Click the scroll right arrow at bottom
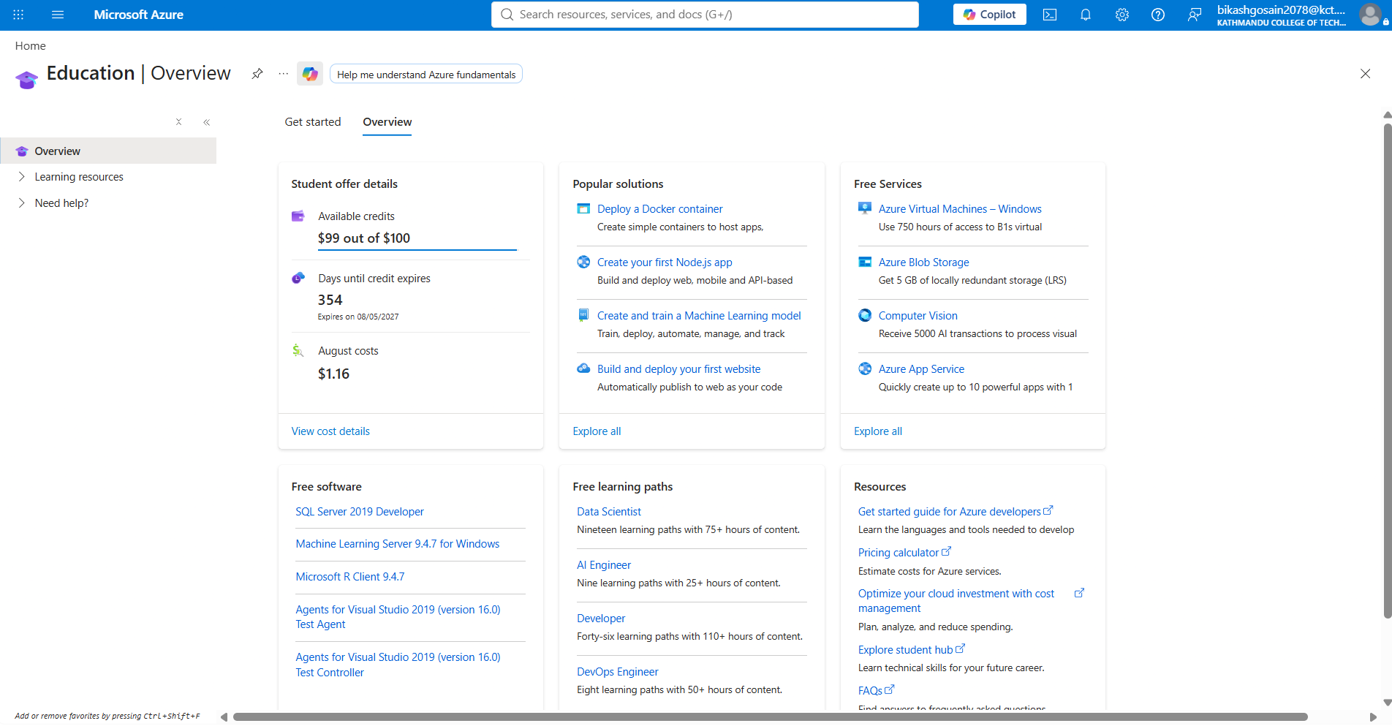Screen dimensions: 1392x726 [x=1373, y=717]
